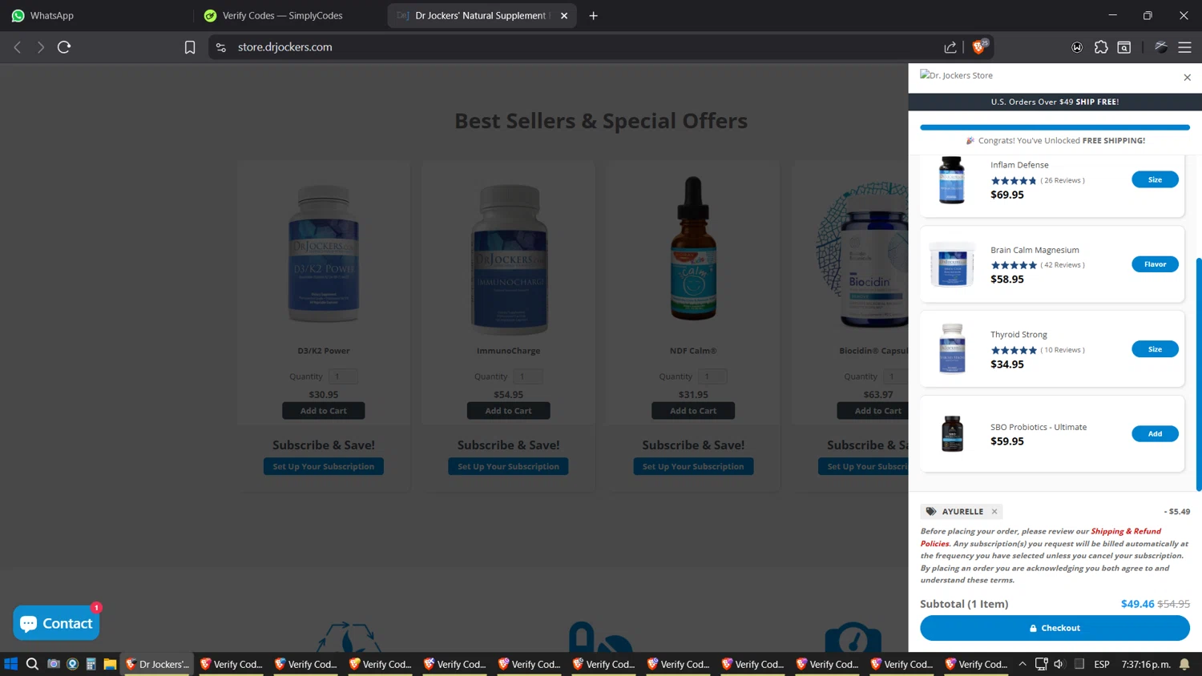Select Dr Jockers' taskbar window
Viewport: 1202px width, 676px height.
[x=157, y=664]
